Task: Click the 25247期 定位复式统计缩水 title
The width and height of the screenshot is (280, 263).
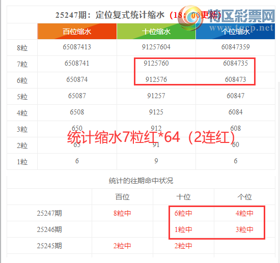Action: pos(110,15)
